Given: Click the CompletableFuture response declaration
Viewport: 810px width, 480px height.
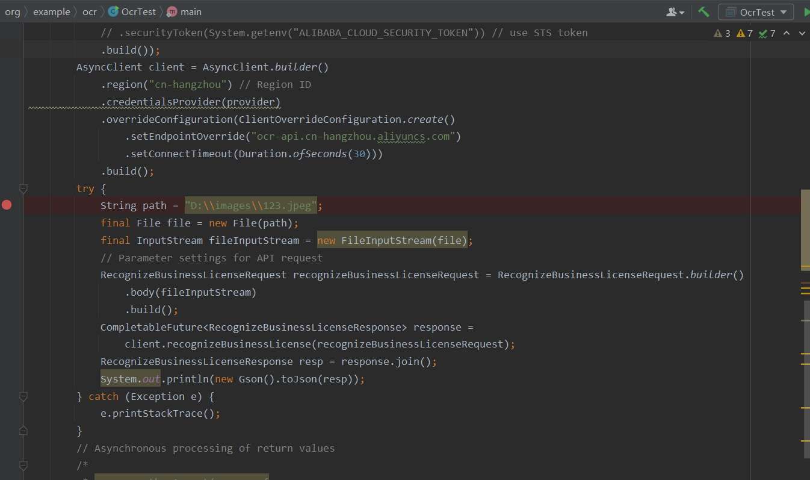Looking at the screenshot, I should [287, 328].
